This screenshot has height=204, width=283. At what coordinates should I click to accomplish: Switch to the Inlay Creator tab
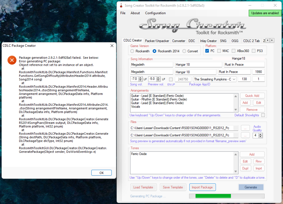208,41
